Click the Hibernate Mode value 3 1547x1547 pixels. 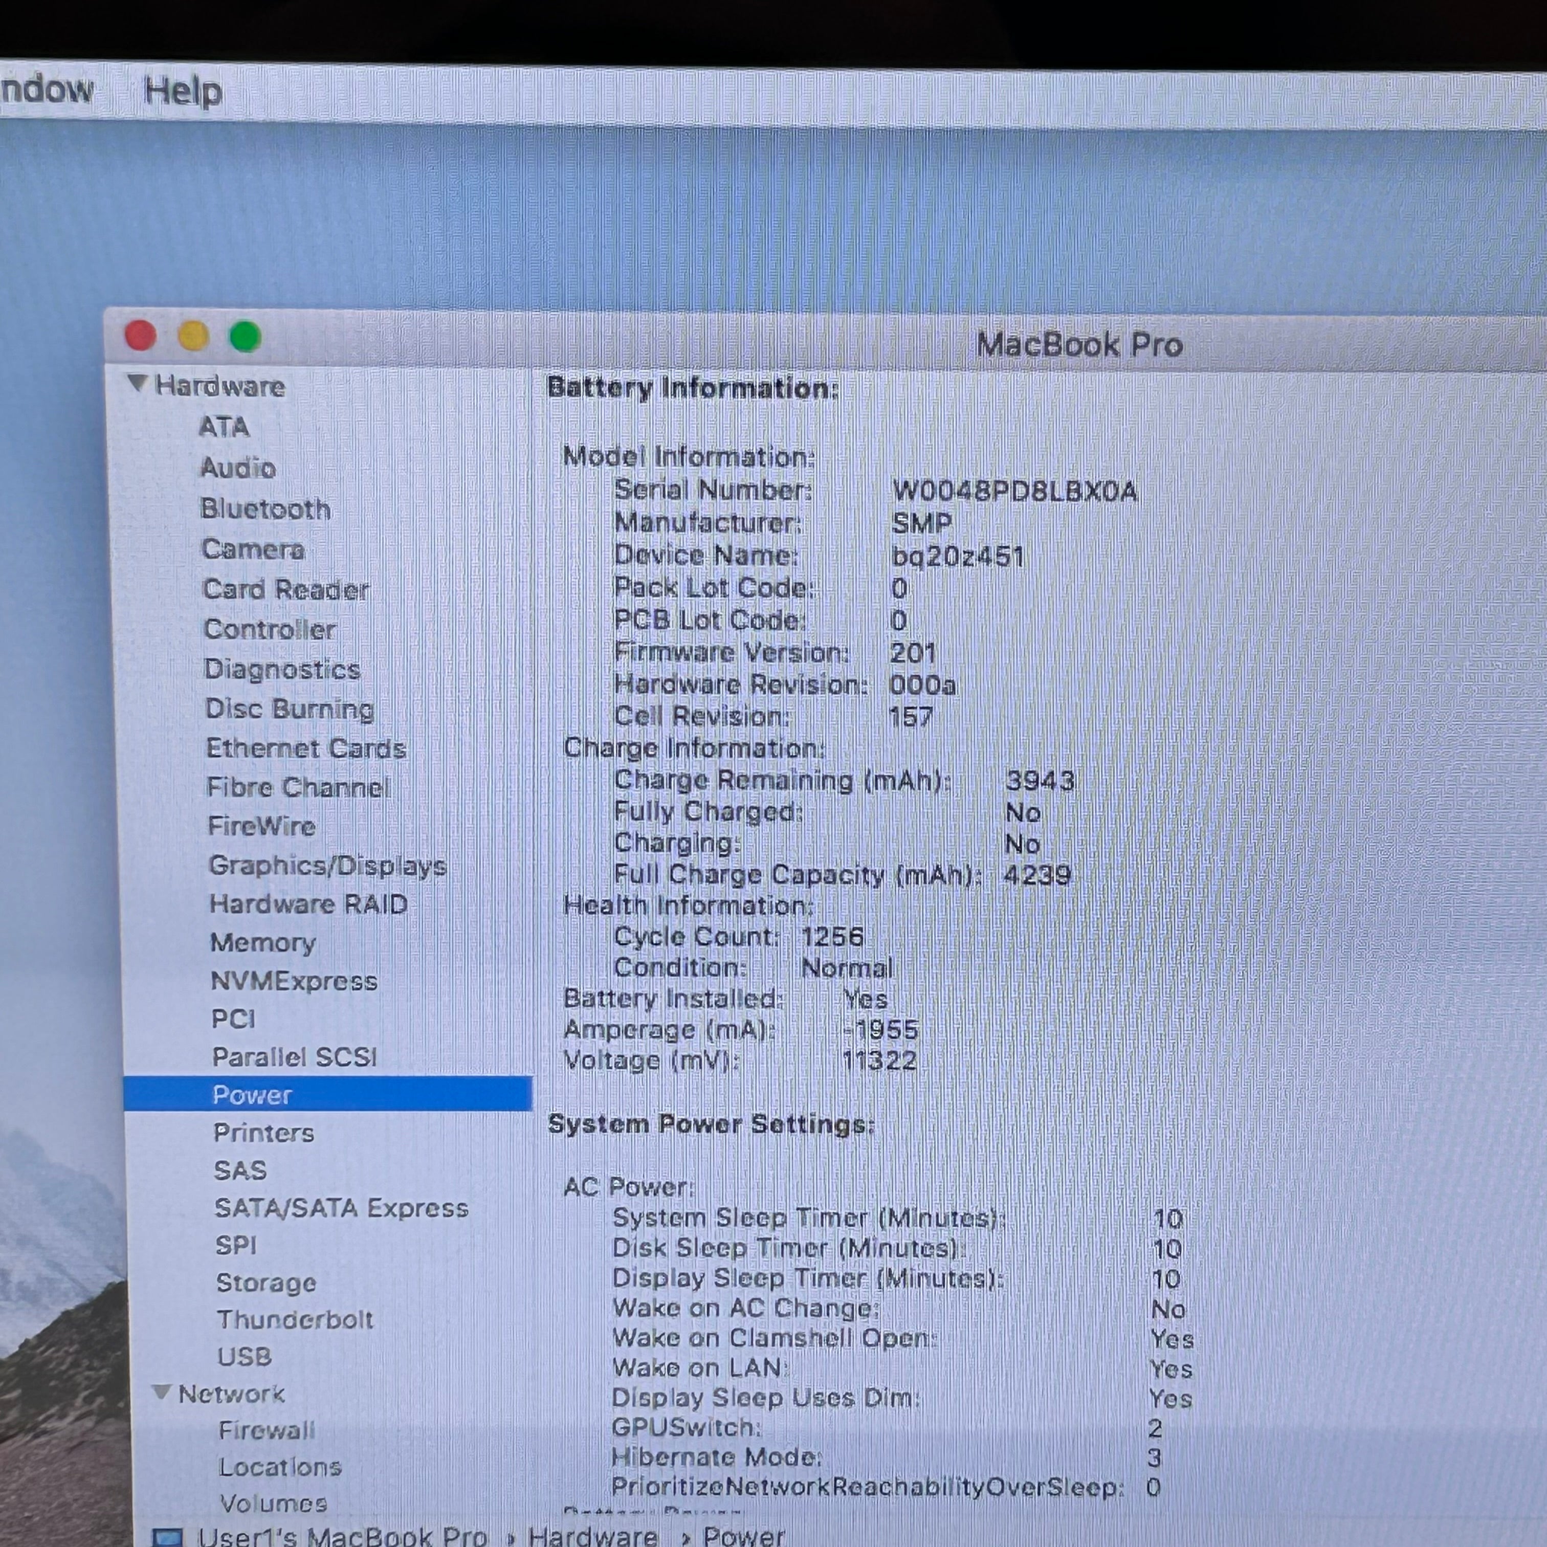click(x=1154, y=1457)
